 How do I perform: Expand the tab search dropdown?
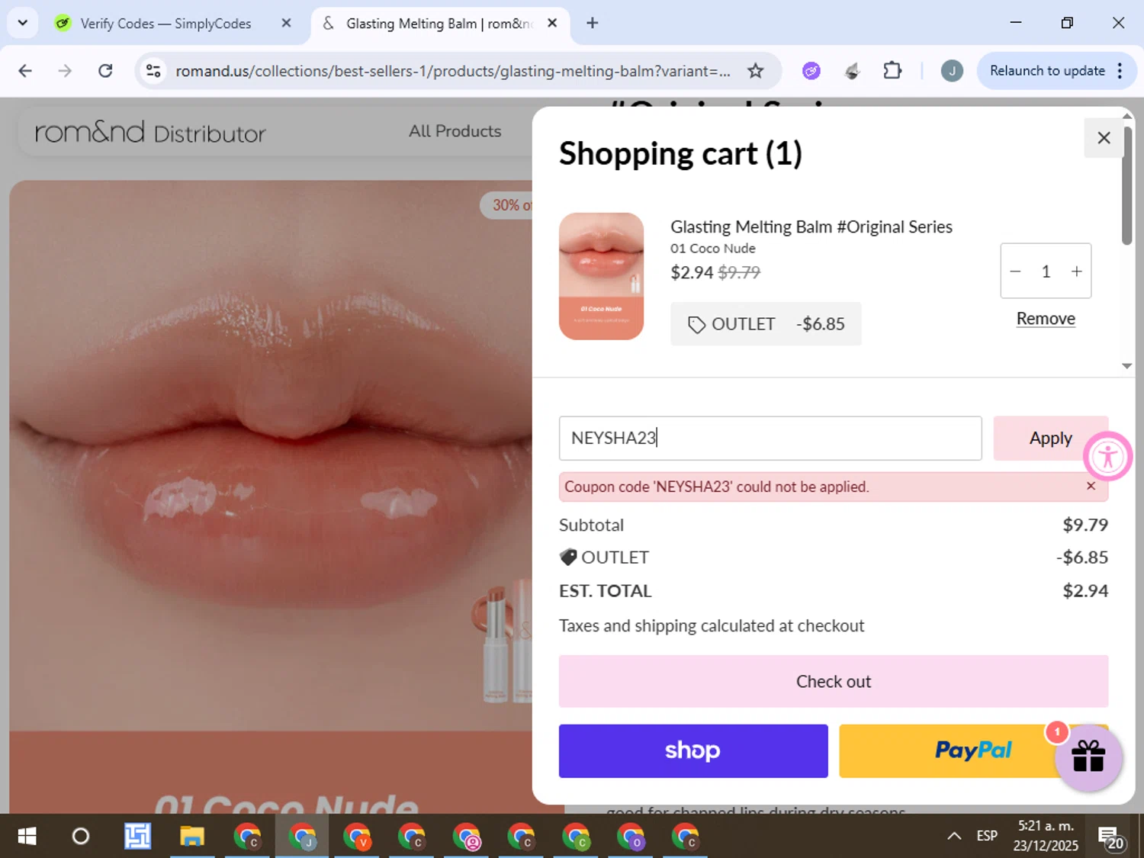click(x=23, y=23)
